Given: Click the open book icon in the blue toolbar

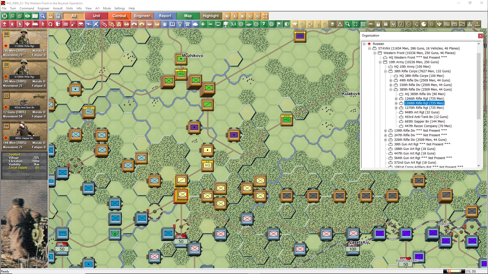Looking at the screenshot, I should (x=172, y=24).
